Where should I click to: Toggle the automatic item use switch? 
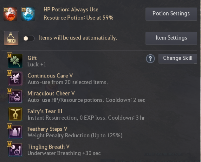(x=29, y=38)
